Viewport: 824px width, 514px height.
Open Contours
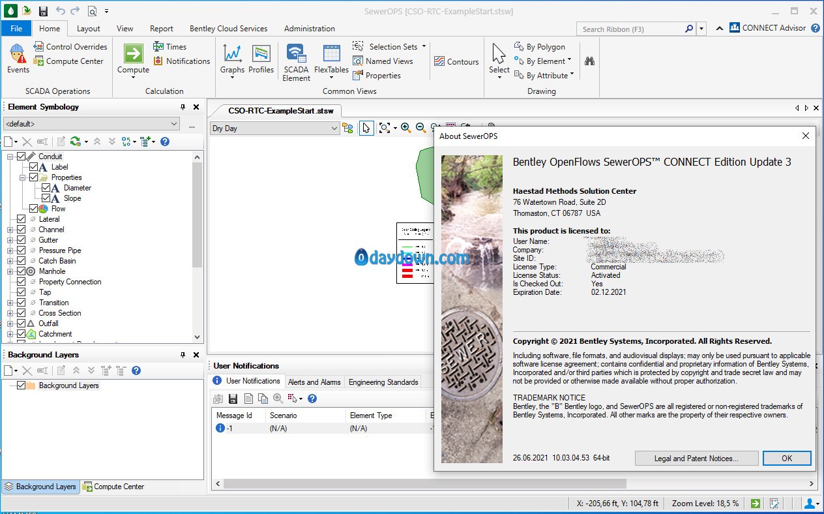[456, 62]
